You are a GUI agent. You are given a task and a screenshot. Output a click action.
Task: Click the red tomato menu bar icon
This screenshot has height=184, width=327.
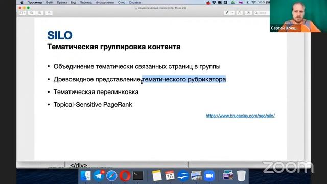click(208, 2)
